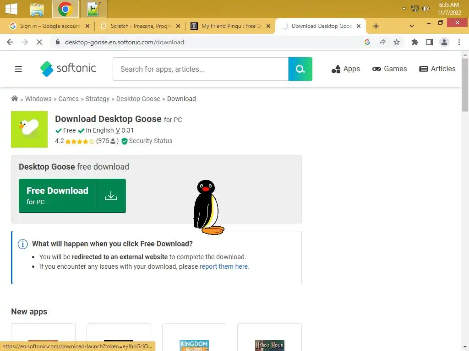Image resolution: width=469 pixels, height=351 pixels.
Task: Open the Windows breadcrumb link
Action: pyautogui.click(x=38, y=99)
